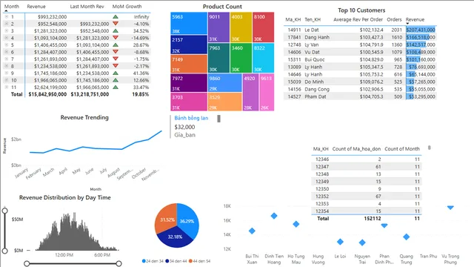Click the sort arrow under Top 10 Revenue header

coord(407,24)
